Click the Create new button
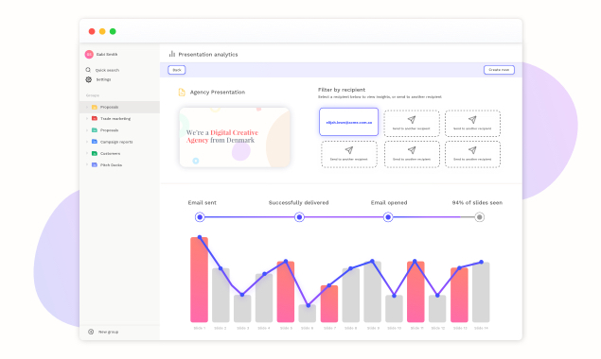The width and height of the screenshot is (601, 359). (499, 70)
